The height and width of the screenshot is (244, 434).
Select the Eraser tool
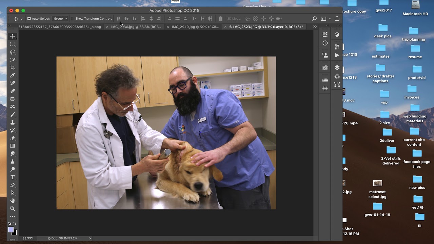(13, 138)
